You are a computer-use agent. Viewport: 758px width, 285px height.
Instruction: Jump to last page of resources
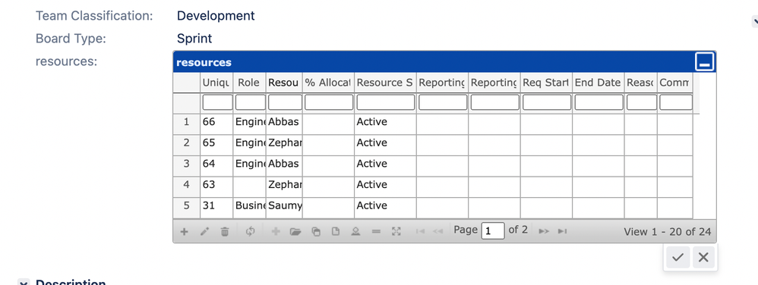(562, 231)
